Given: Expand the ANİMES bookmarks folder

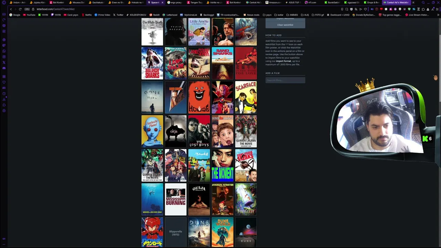Looking at the screenshot, I should coord(292,15).
